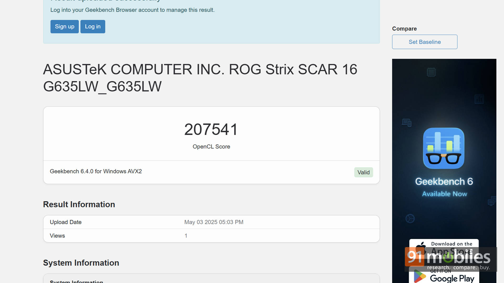
Task: Click the Geekbench 6 app icon in ad
Action: pos(444,148)
